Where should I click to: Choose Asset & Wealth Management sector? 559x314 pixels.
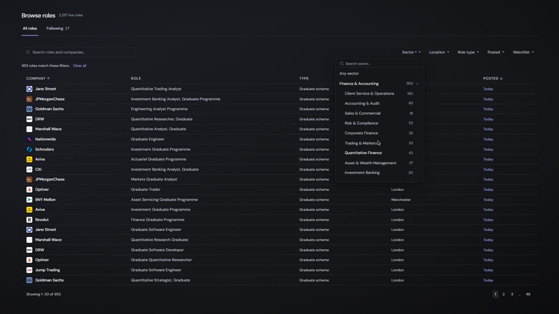[379, 163]
